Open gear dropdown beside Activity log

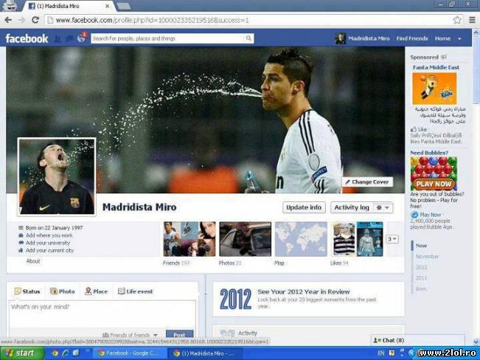[383, 208]
